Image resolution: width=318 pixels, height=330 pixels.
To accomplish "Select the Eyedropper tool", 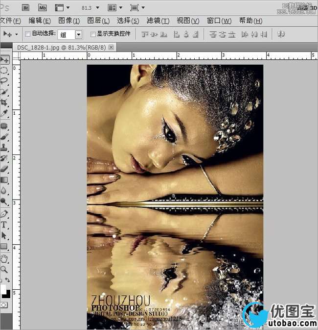I will pyautogui.click(x=4, y=113).
